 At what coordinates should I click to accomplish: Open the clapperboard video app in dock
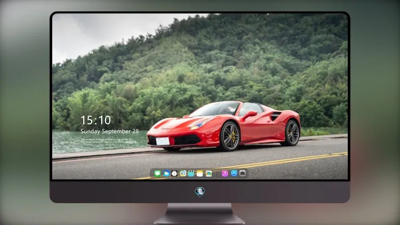[191, 174]
